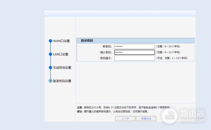Go to WAN口设置 step
211x130 pixels.
coord(61,41)
